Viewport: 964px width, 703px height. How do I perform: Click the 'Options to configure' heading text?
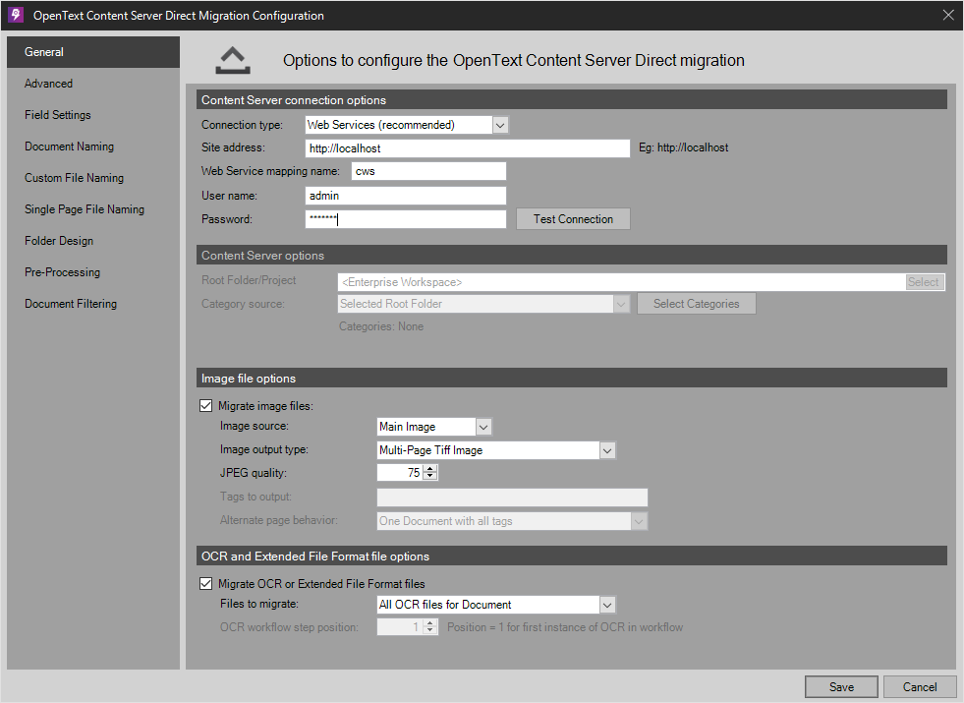tap(514, 60)
